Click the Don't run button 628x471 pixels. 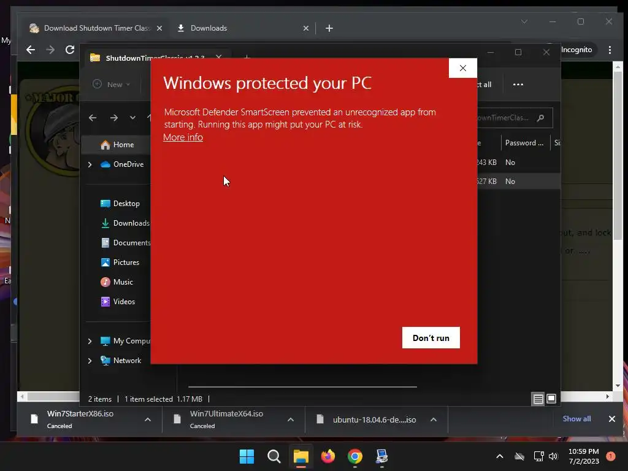(x=431, y=338)
